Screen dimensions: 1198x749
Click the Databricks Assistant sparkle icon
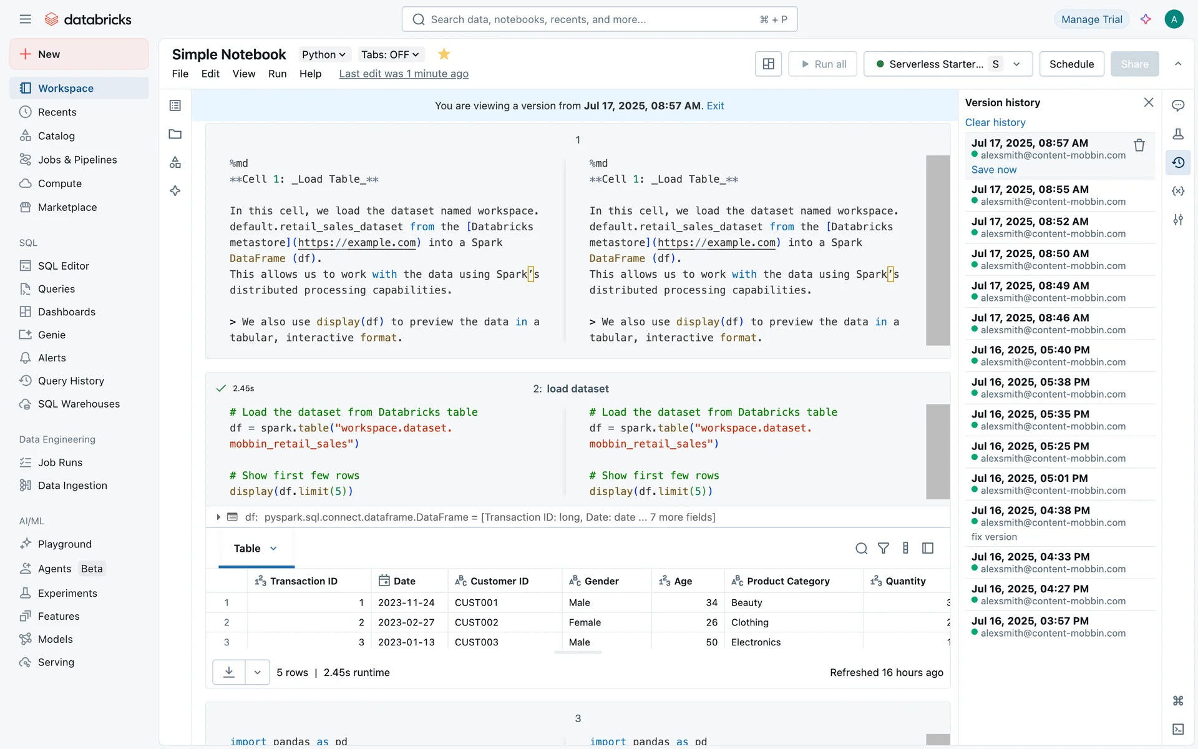(x=1146, y=19)
